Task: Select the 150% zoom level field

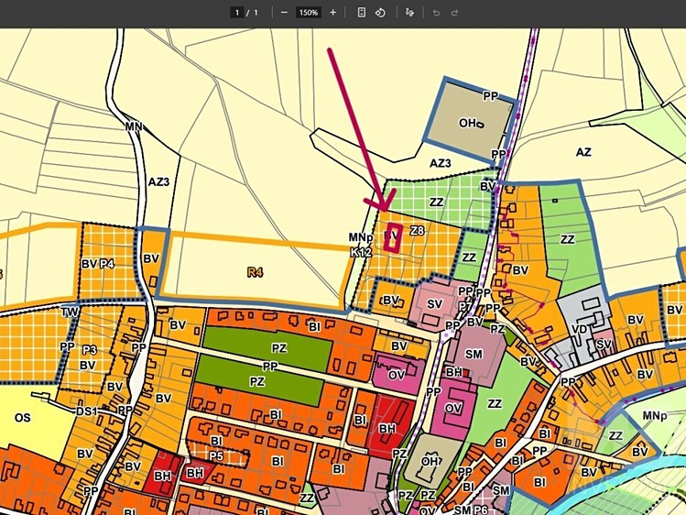Action: click(x=309, y=13)
